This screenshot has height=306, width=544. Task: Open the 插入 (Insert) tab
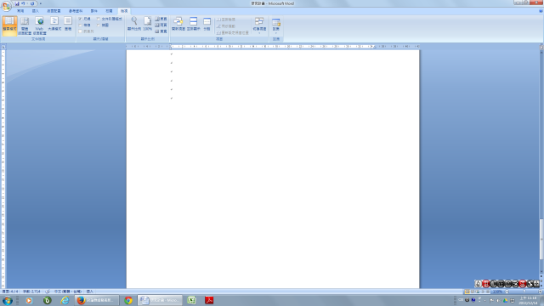point(36,11)
